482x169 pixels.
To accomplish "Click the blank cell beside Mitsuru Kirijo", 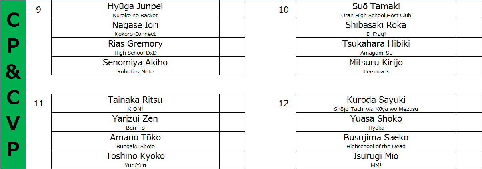I will coord(469,66).
